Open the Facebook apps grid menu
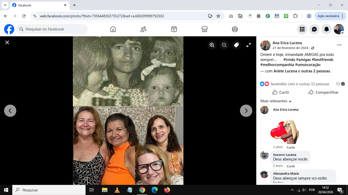348x195 pixels. point(302,29)
